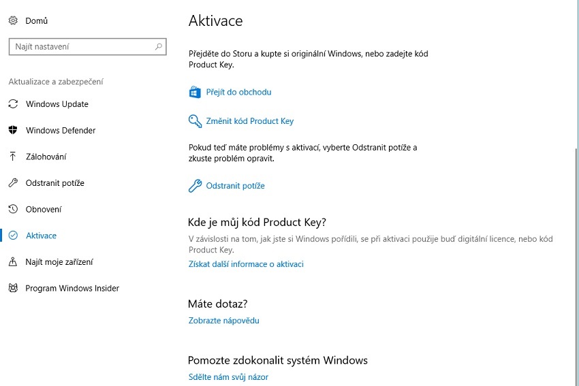Click the Product Key change icon
The width and height of the screenshot is (579, 386).
[x=195, y=121]
